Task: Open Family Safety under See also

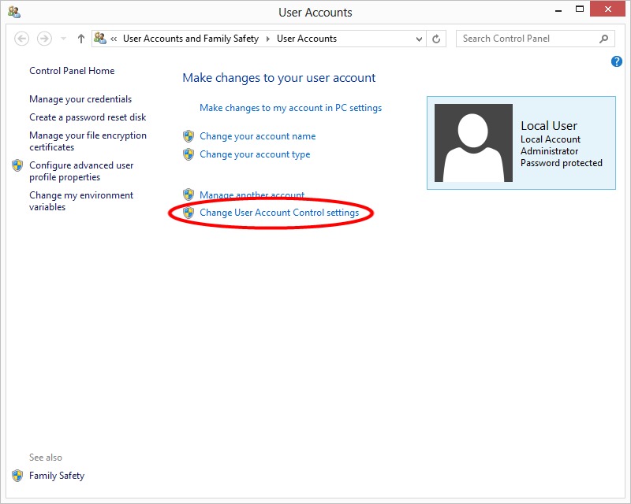Action: [x=57, y=476]
